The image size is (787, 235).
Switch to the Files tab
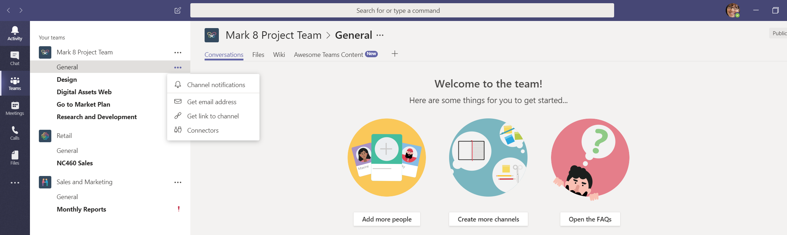click(x=258, y=55)
